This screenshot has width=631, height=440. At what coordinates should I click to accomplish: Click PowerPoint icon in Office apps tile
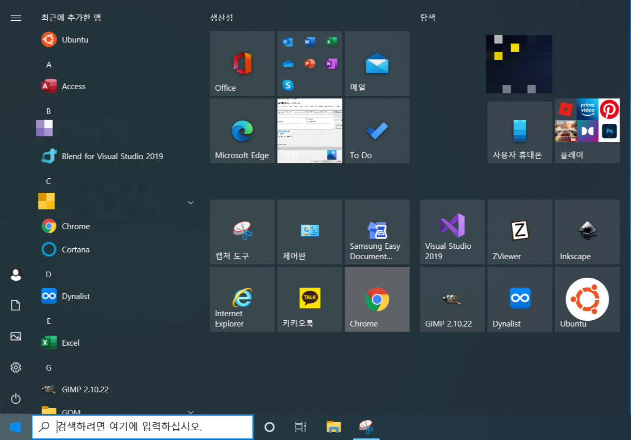point(310,63)
